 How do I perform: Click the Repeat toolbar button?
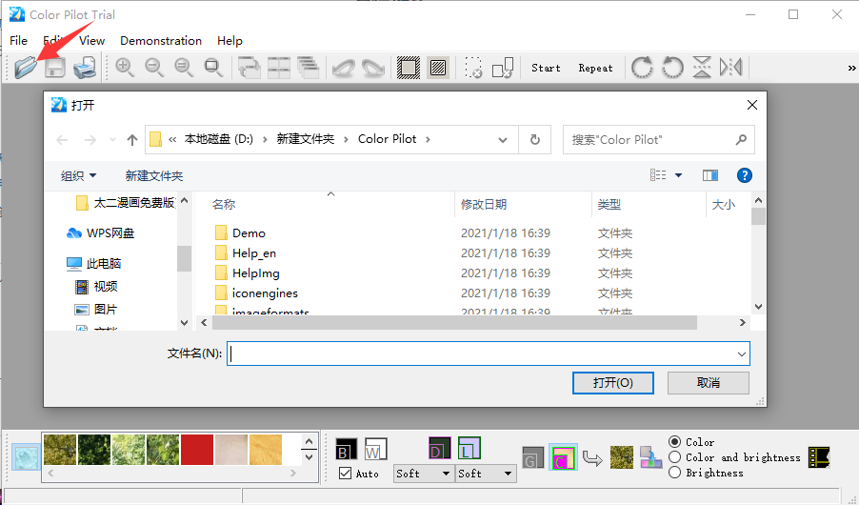click(595, 68)
